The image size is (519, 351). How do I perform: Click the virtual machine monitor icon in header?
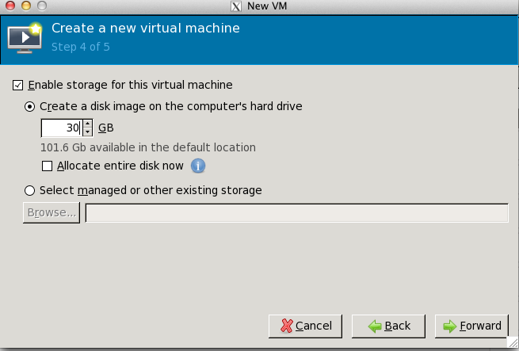pos(25,38)
